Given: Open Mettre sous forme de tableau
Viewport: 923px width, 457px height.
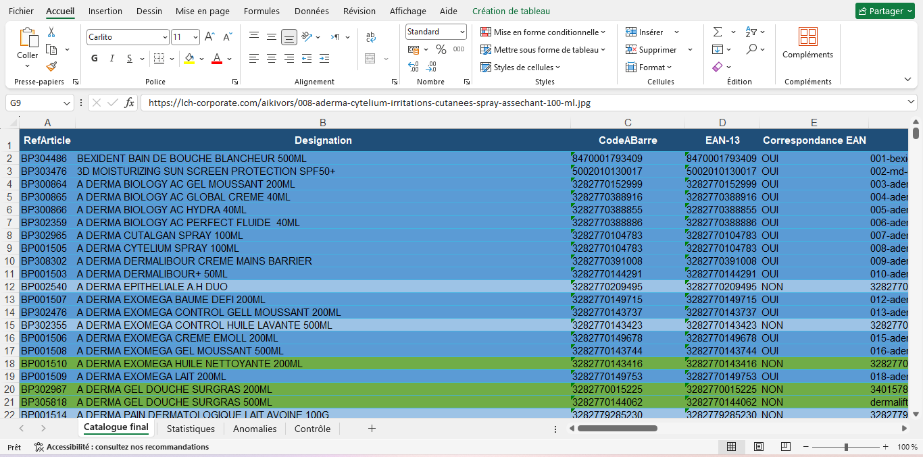Looking at the screenshot, I should click(543, 49).
